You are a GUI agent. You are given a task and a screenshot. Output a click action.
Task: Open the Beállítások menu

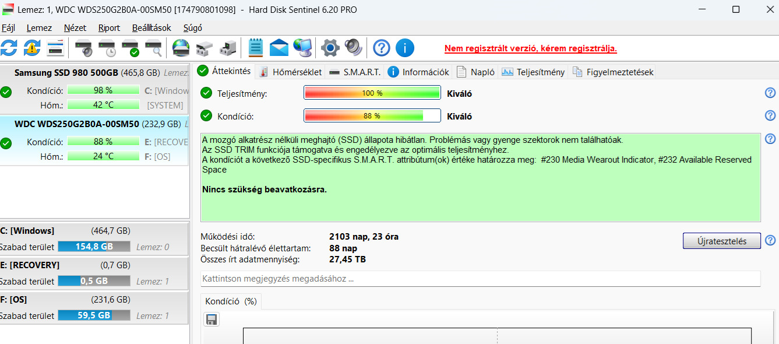point(151,27)
